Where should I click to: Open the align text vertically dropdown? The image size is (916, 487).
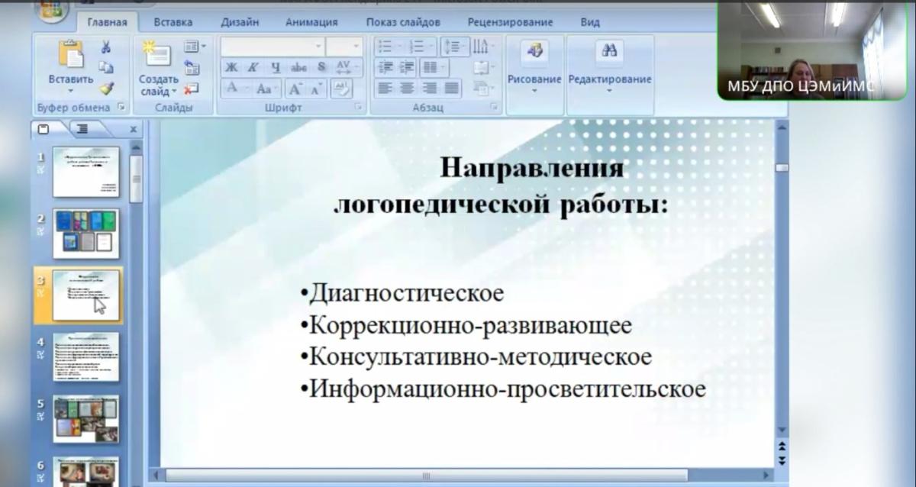(482, 68)
